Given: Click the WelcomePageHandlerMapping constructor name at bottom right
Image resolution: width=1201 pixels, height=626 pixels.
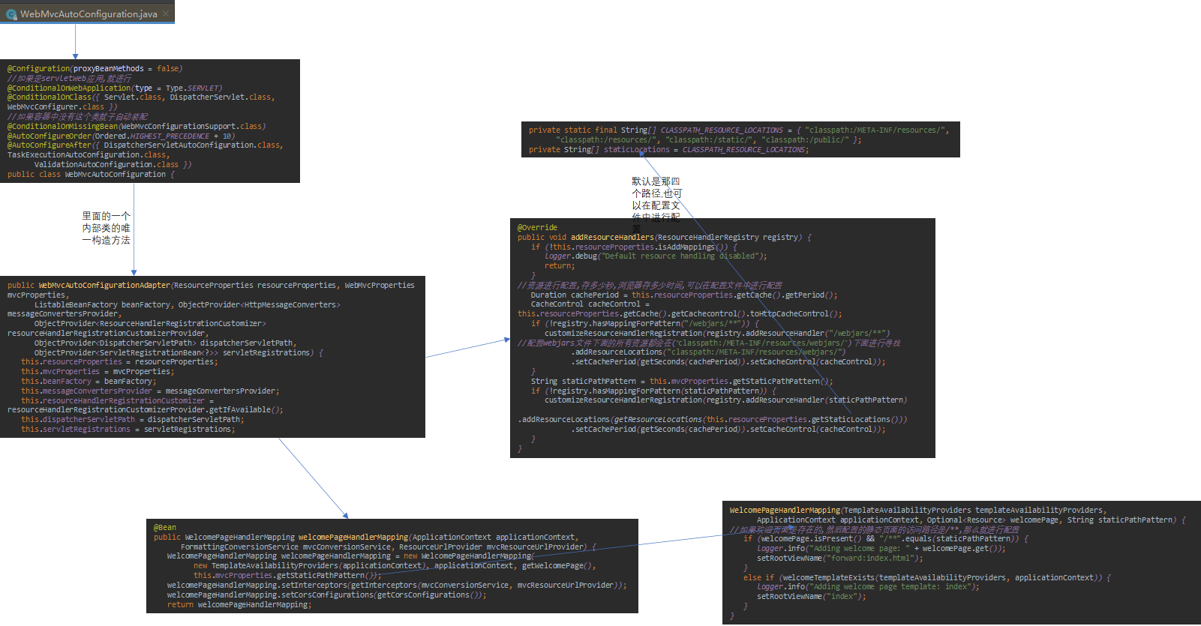Looking at the screenshot, I should click(x=785, y=511).
